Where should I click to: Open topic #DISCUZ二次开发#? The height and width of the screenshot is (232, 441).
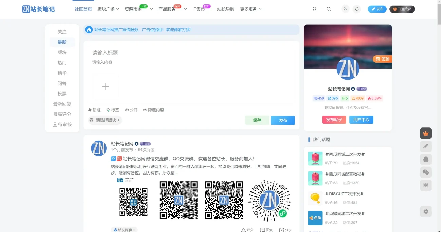tap(345, 194)
